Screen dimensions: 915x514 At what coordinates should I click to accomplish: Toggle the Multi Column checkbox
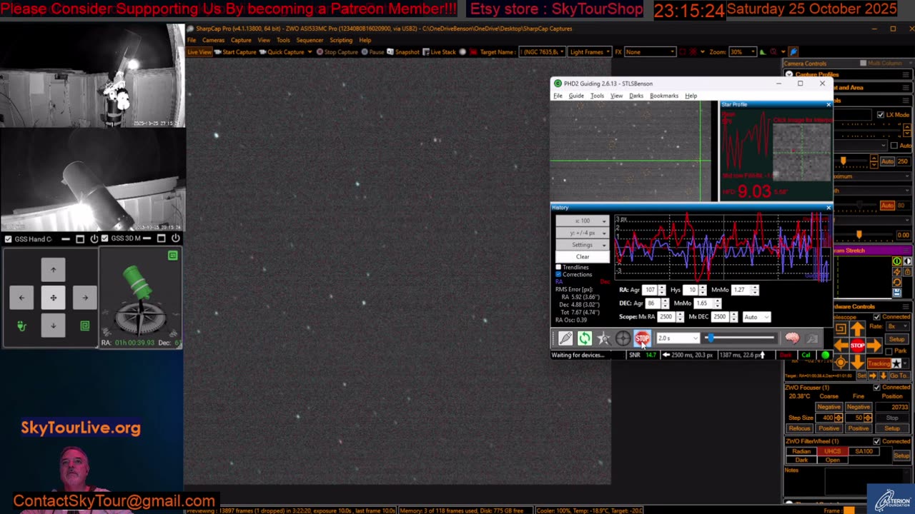coord(863,64)
